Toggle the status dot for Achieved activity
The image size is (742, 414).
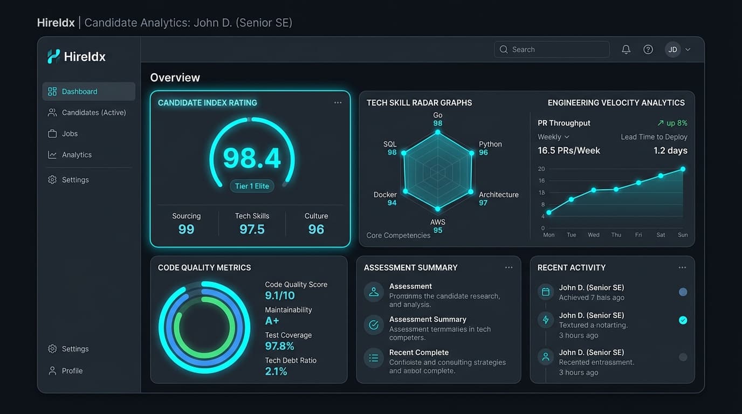click(x=683, y=292)
